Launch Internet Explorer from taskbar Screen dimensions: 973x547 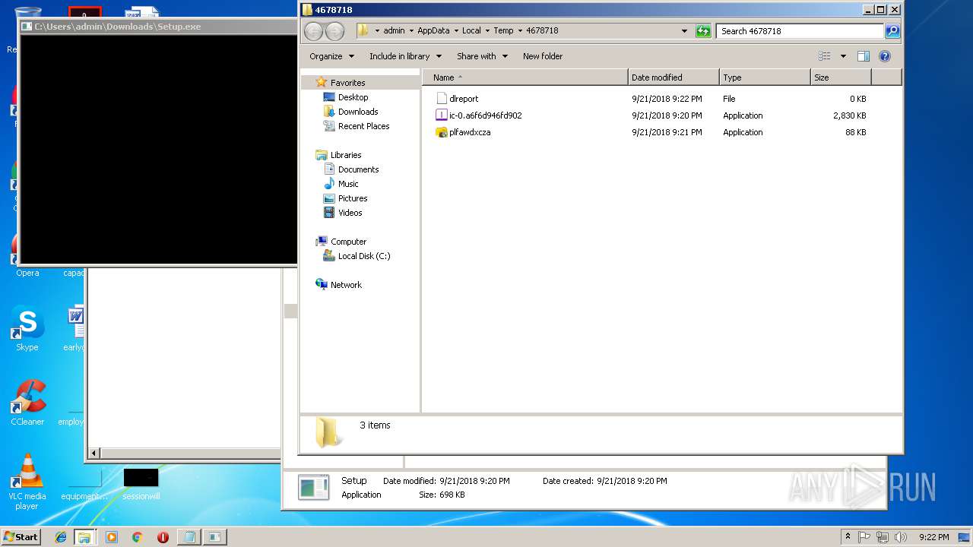pyautogui.click(x=61, y=537)
